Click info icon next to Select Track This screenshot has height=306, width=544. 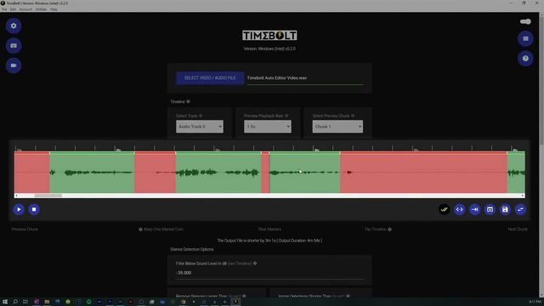[201, 116]
